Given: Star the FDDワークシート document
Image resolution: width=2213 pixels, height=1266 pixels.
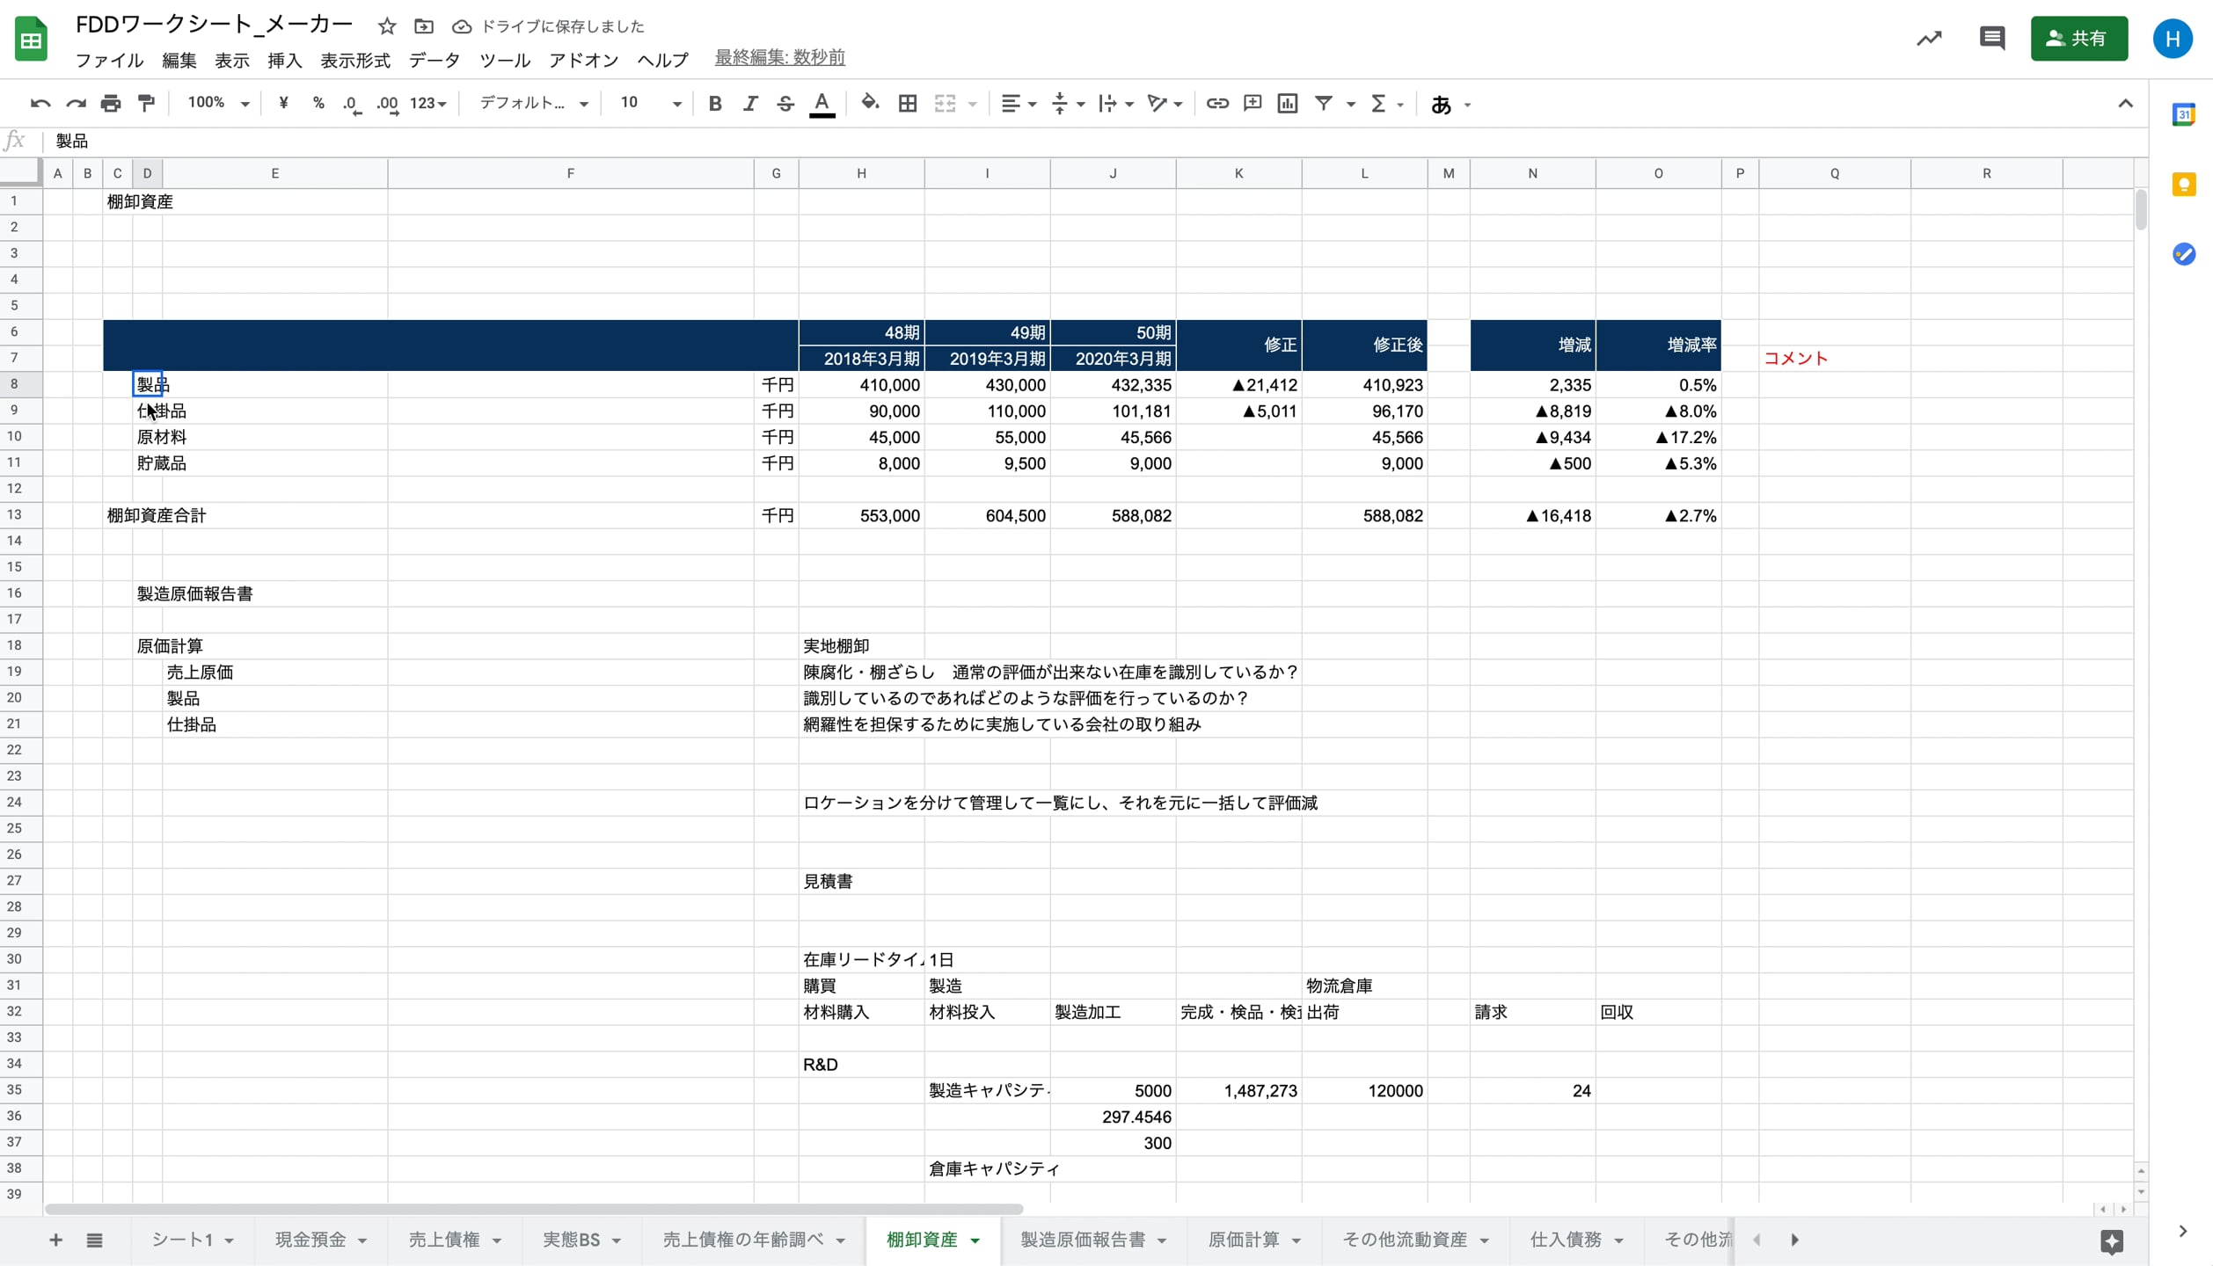Looking at the screenshot, I should (x=386, y=26).
